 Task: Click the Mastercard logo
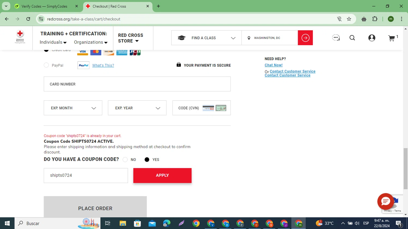tap(96, 52)
